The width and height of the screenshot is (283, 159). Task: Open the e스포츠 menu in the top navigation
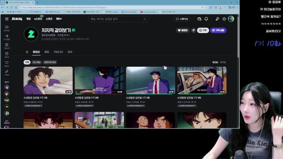[x=38, y=19]
